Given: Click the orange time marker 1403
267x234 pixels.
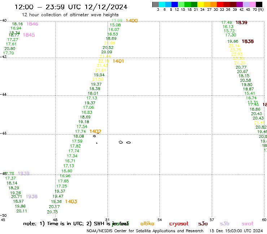Looking at the screenshot, I should (71, 202).
